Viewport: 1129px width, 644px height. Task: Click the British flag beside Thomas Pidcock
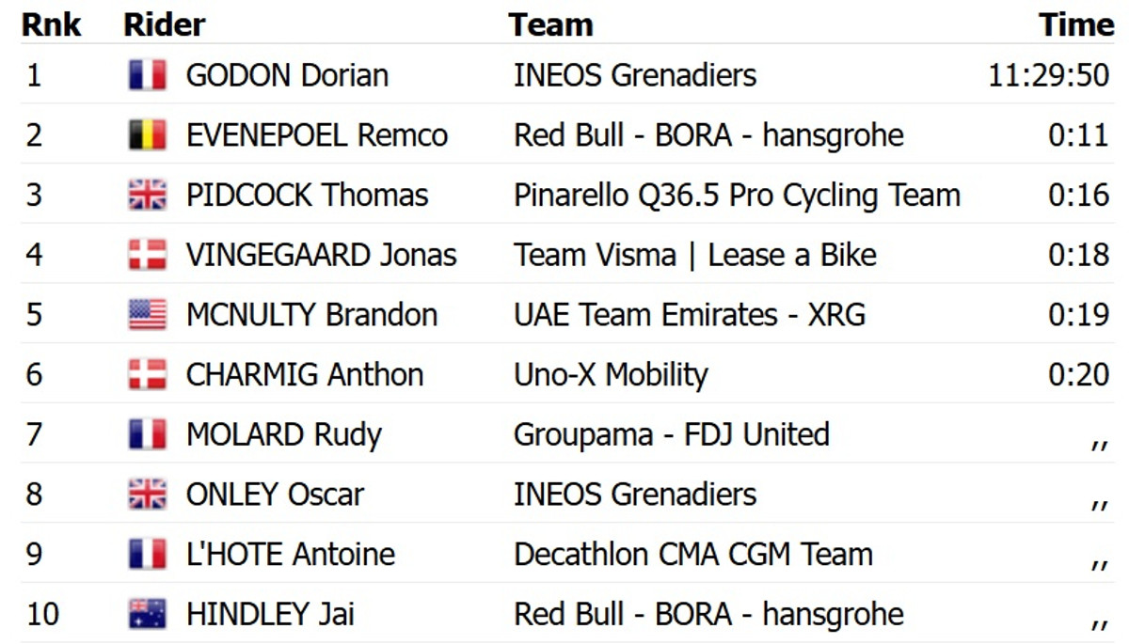coord(147,196)
